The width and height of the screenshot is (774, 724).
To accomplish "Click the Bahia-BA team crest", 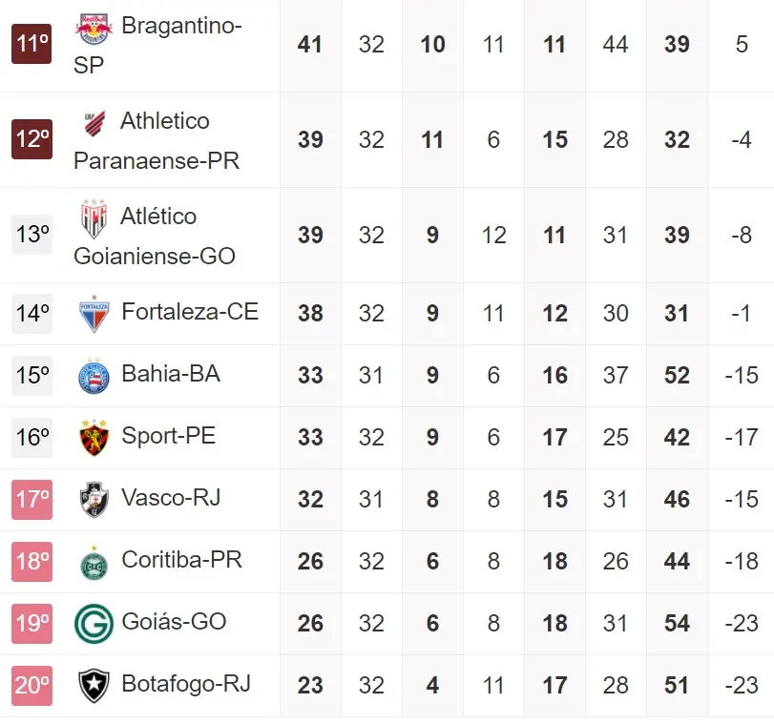I will pyautogui.click(x=94, y=376).
